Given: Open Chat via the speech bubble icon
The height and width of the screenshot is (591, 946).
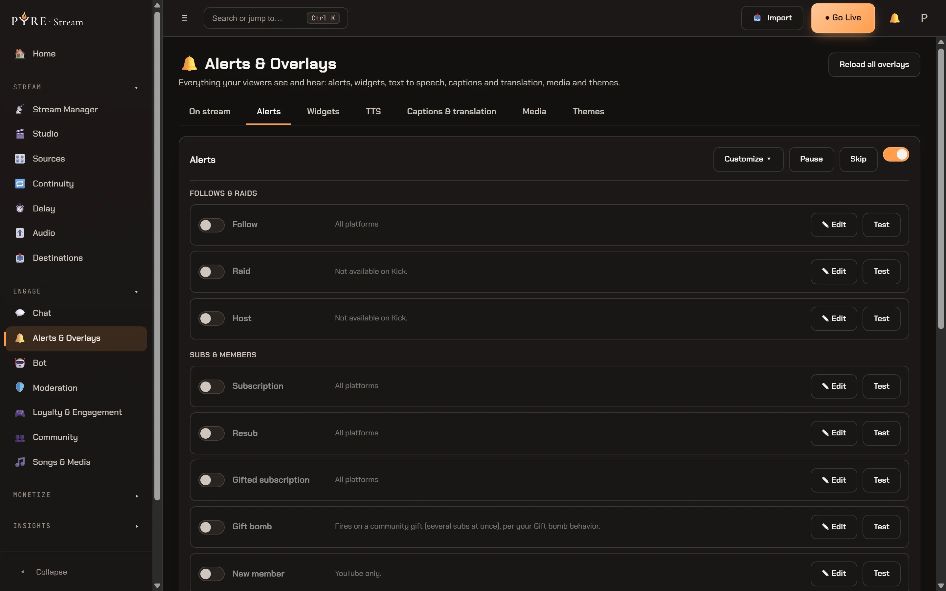Looking at the screenshot, I should tap(20, 313).
